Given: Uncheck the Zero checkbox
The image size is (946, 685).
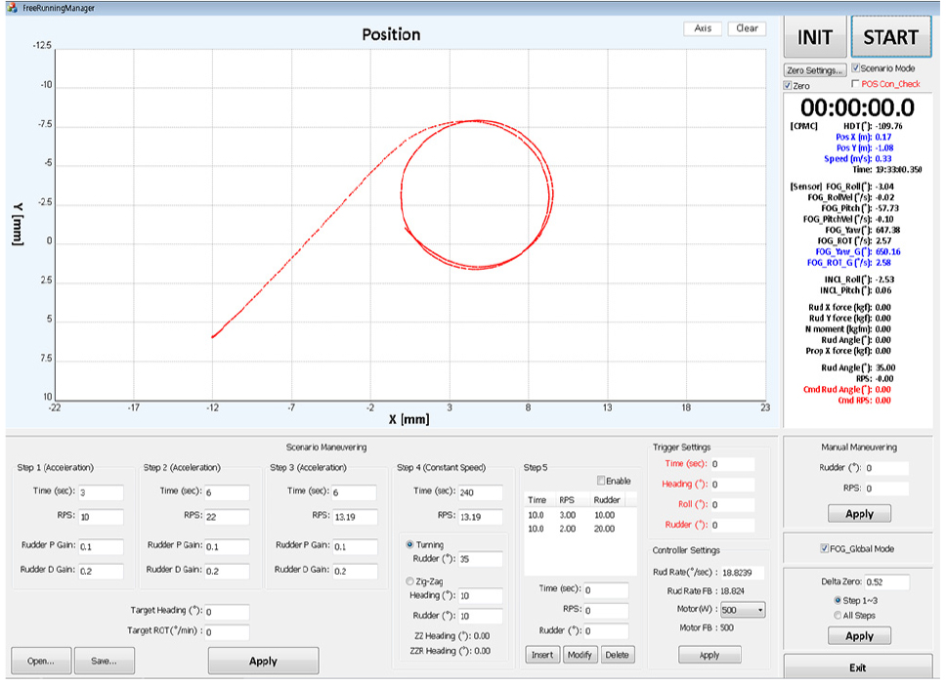Looking at the screenshot, I should pos(788,86).
